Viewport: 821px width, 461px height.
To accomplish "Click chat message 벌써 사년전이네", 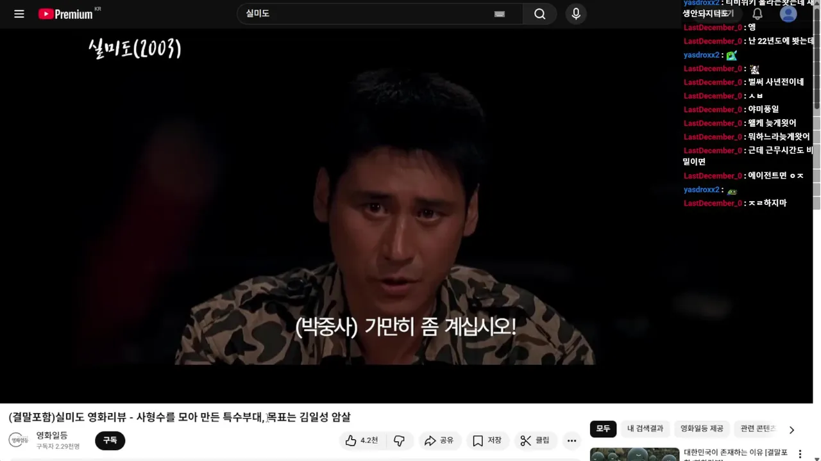I will (775, 82).
